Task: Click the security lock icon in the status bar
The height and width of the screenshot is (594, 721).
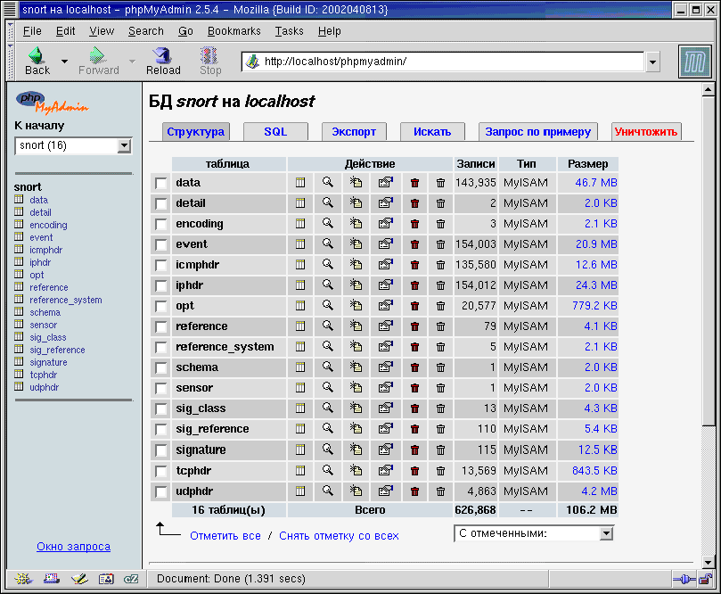Action: [x=705, y=579]
